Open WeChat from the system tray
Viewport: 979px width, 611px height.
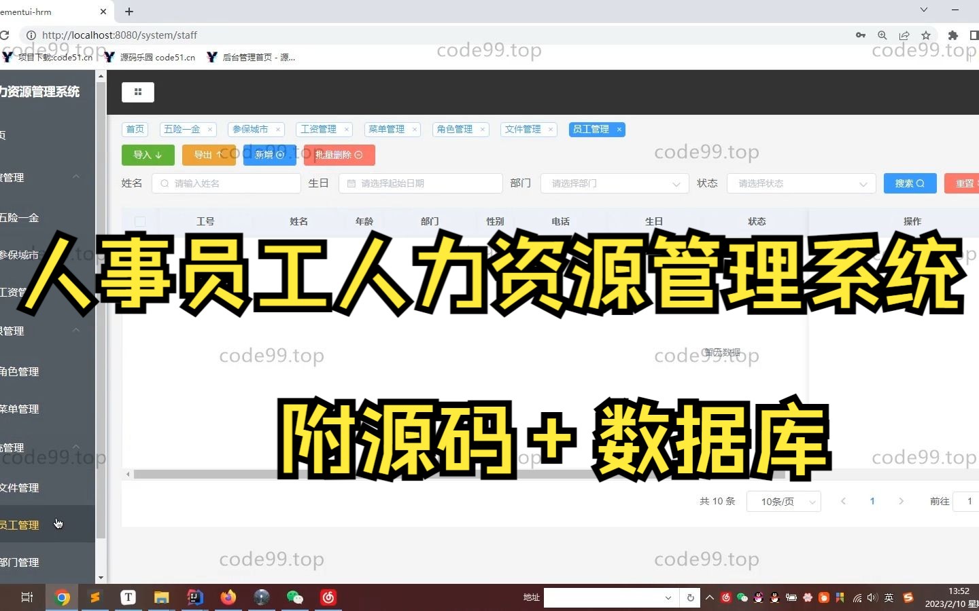[742, 597]
